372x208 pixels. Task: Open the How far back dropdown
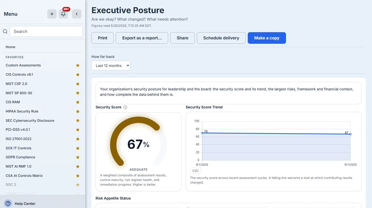[111, 66]
